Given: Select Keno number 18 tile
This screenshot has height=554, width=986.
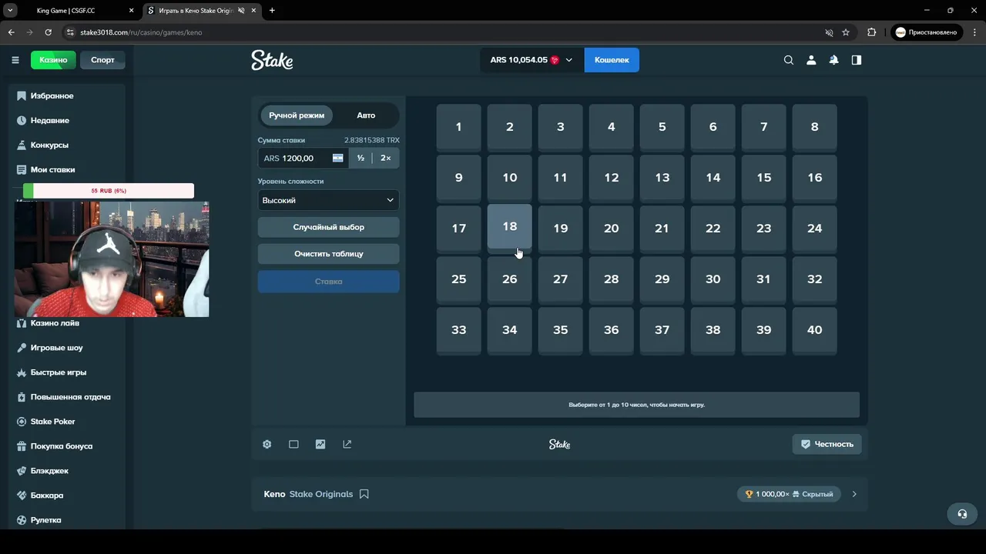Looking at the screenshot, I should pyautogui.click(x=509, y=226).
